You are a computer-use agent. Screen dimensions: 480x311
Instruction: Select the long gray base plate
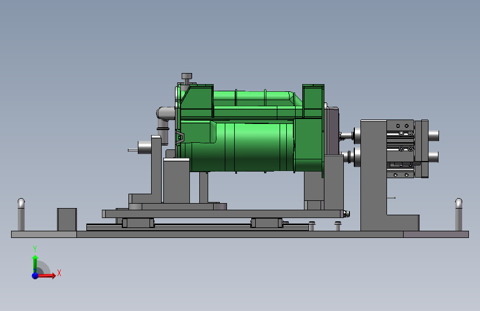pos(240,235)
